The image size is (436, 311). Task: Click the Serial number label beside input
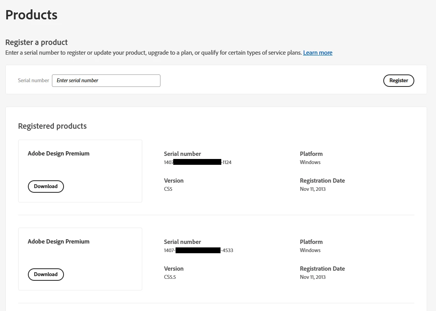[33, 80]
